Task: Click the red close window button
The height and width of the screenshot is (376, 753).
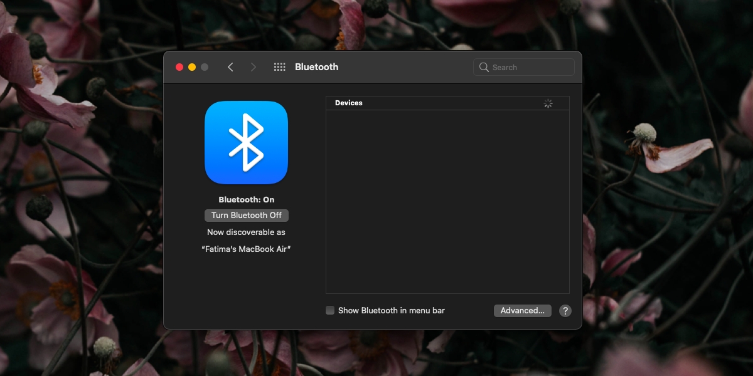Action: (x=179, y=67)
